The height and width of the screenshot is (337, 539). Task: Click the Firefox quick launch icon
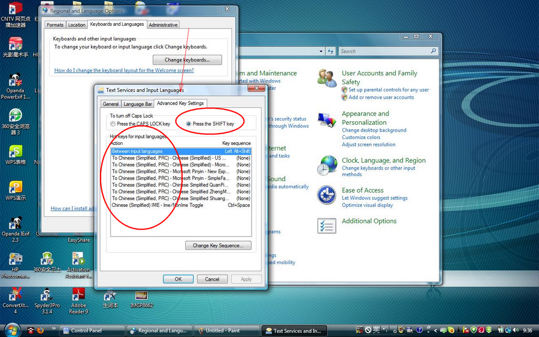(40, 331)
